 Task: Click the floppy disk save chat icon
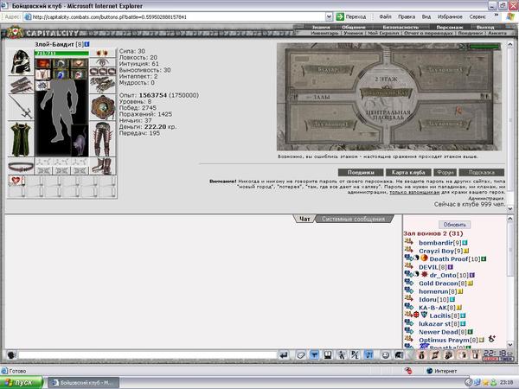pyautogui.click(x=328, y=355)
